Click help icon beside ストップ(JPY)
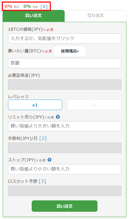This screenshot has width=129, height=219. pos(50,160)
